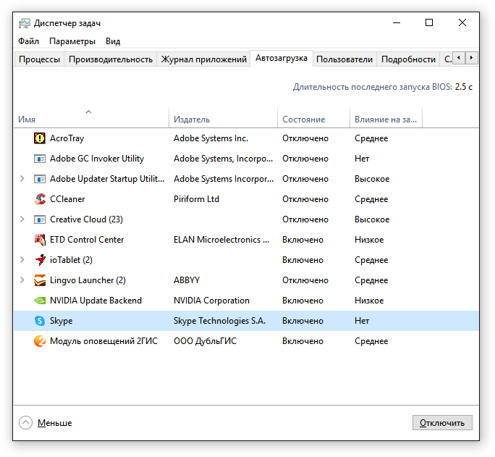
Task: Click the 2ГИС module icon
Action: [40, 341]
